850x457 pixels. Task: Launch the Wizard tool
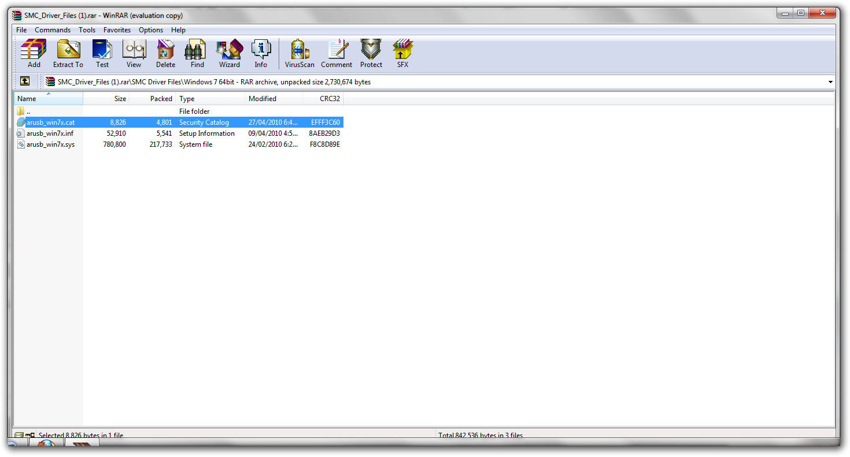tap(230, 54)
